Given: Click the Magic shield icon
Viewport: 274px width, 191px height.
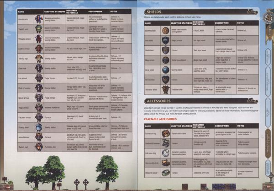Looking at the screenshot, I should (165, 60).
